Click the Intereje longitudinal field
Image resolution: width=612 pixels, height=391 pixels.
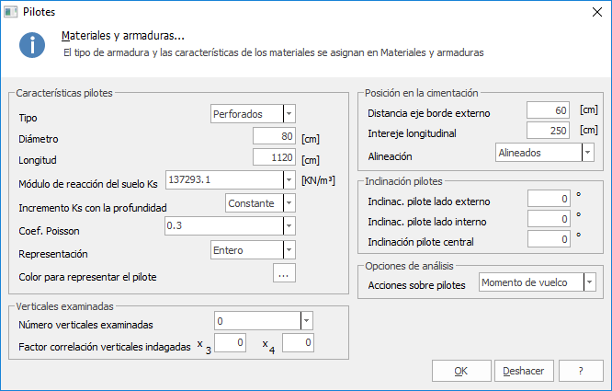click(548, 130)
